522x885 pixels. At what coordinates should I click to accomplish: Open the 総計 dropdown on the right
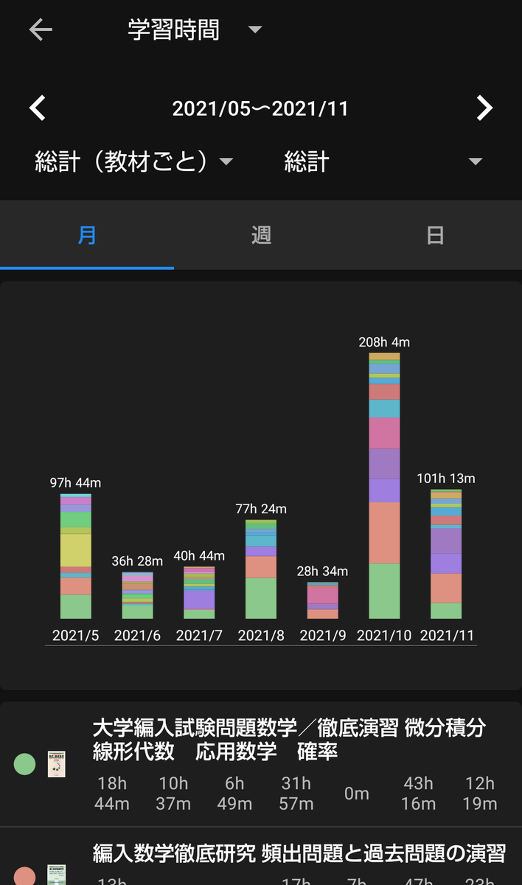(x=383, y=162)
